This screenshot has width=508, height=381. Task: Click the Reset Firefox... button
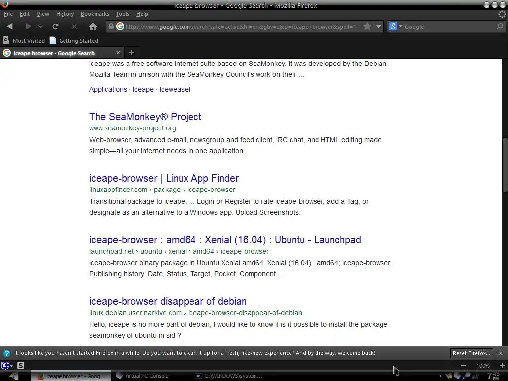(471, 353)
